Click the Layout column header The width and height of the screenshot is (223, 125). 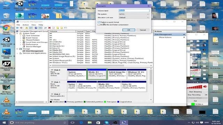[80, 31]
